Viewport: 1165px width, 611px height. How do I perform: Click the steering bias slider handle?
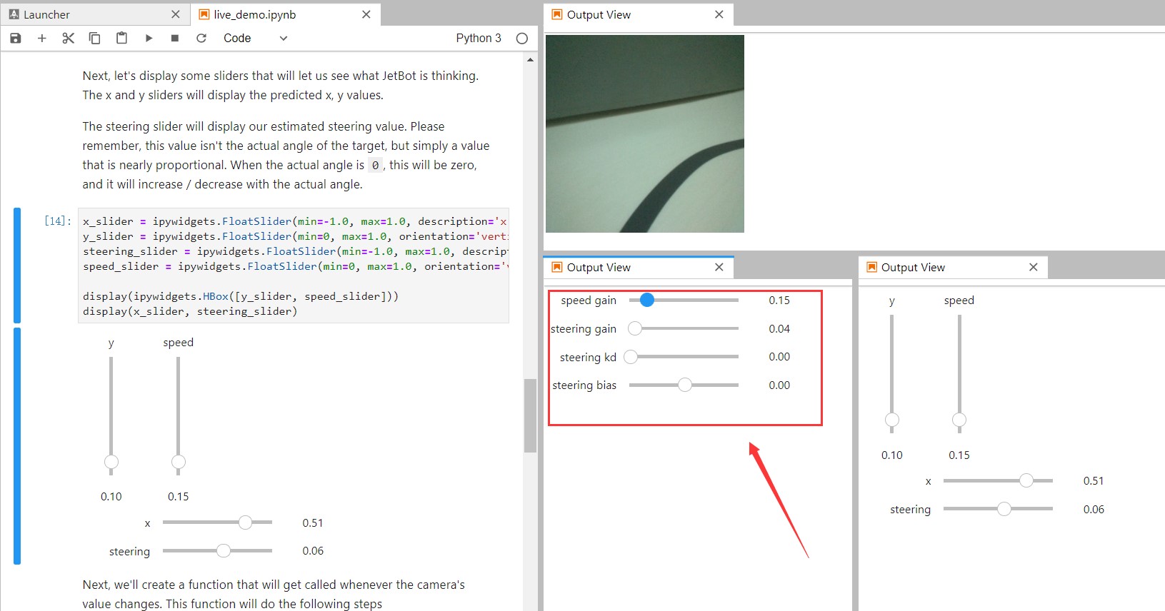(685, 385)
